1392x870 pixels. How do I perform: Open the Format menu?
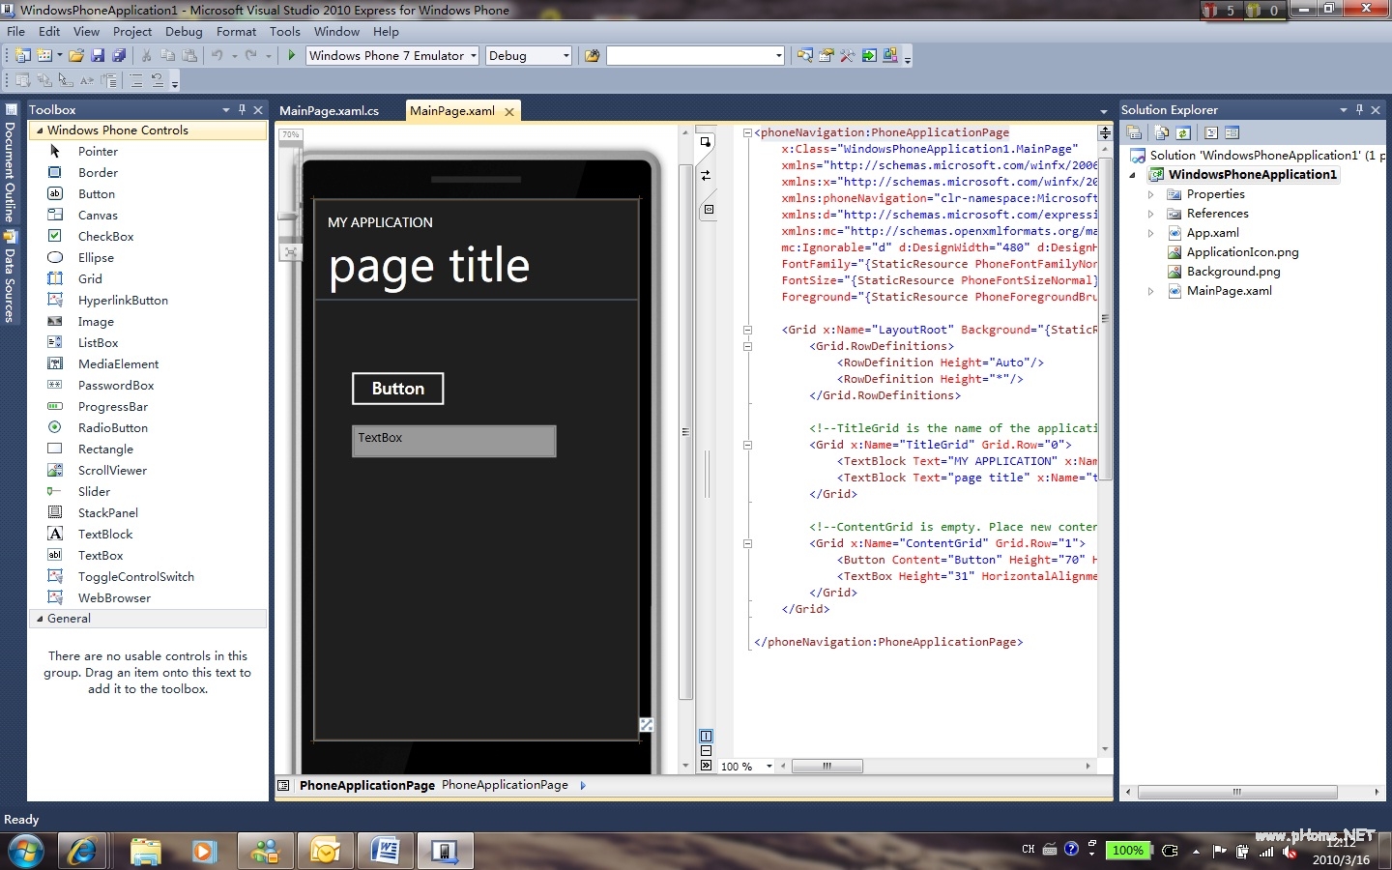[x=237, y=32]
